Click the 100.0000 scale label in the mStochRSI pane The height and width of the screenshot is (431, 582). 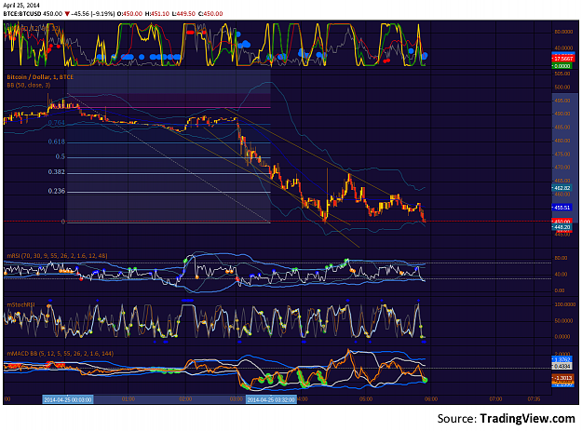[x=564, y=304]
